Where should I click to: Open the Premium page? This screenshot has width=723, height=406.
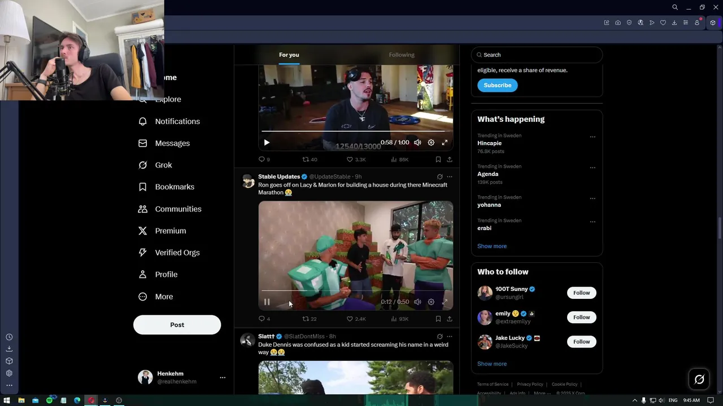[x=162, y=231]
